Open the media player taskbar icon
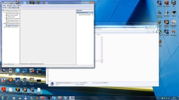Viewport: 179px width, 100px height. (14, 98)
